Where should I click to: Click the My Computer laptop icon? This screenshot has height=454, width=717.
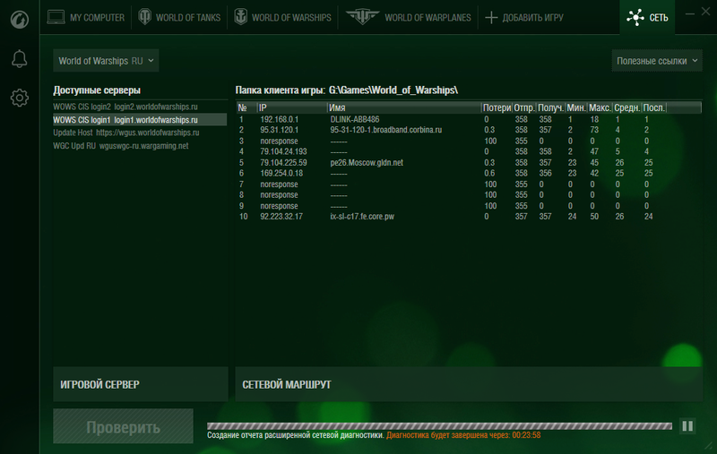(56, 17)
